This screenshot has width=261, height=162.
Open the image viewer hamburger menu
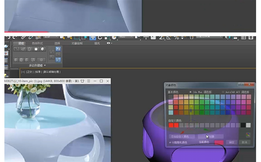[89, 81]
